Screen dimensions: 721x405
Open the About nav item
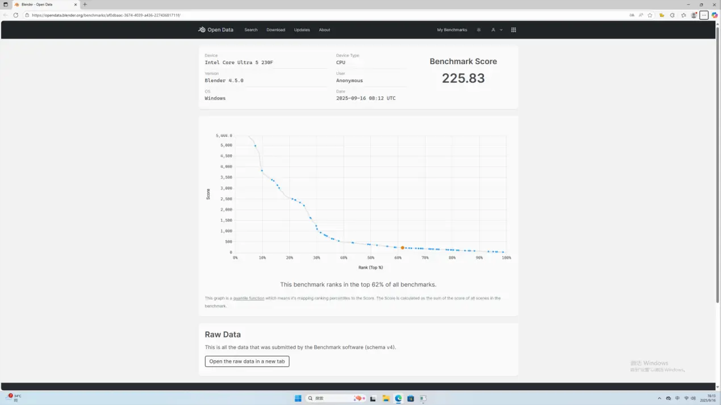[324, 29]
